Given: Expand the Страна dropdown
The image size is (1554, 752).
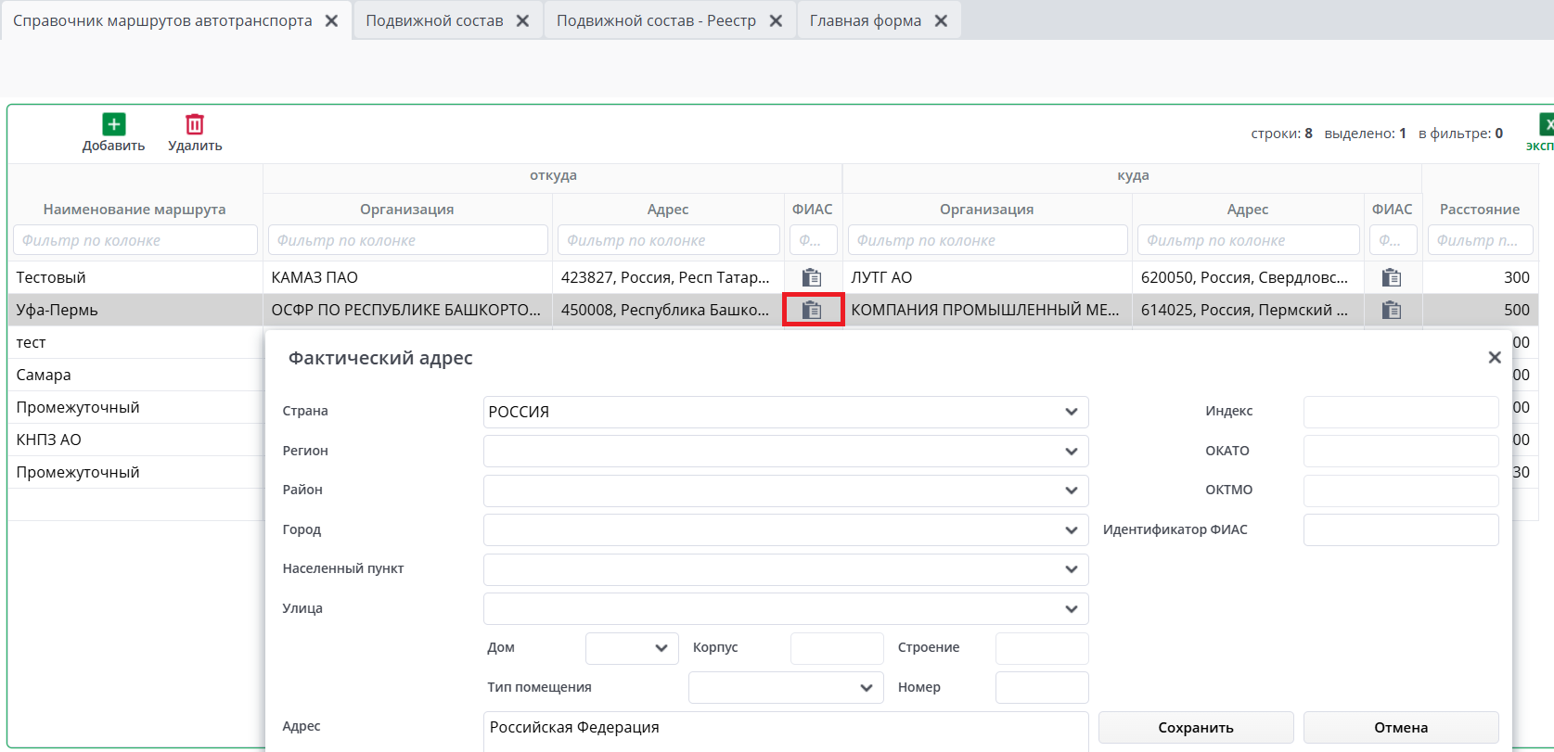Looking at the screenshot, I should (x=1071, y=412).
